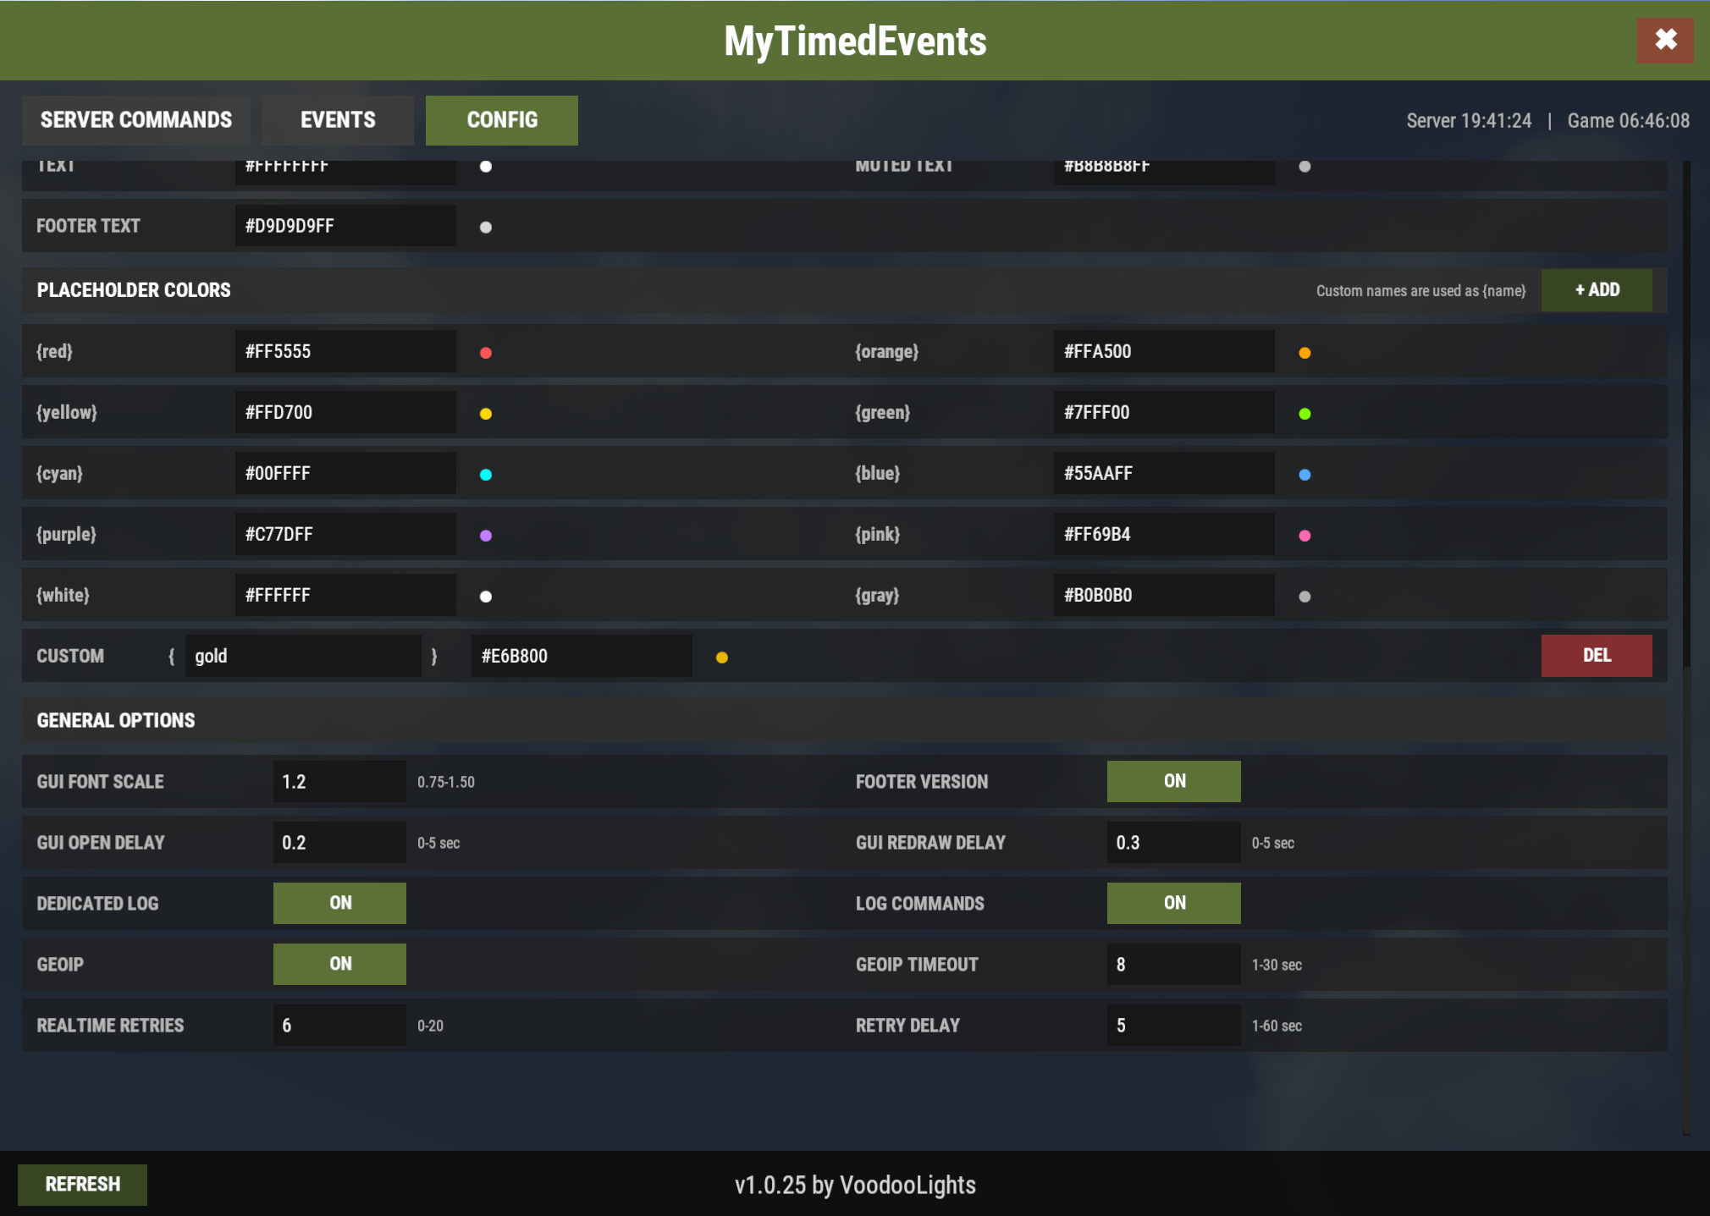Delete the custom gold color entry
Viewport: 1710px width, 1216px height.
click(x=1597, y=656)
